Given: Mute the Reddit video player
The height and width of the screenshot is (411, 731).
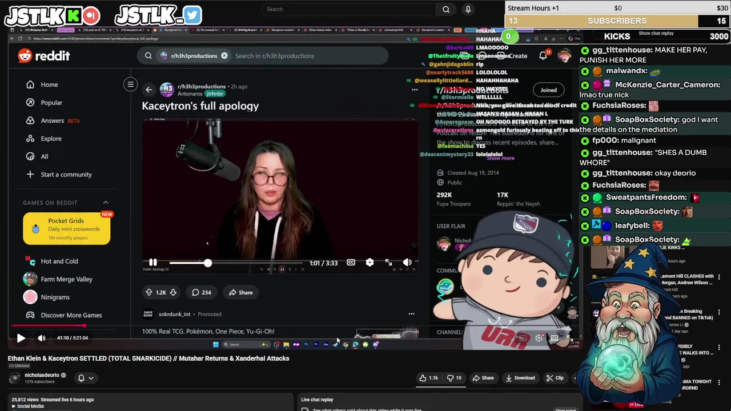Looking at the screenshot, I should (407, 263).
